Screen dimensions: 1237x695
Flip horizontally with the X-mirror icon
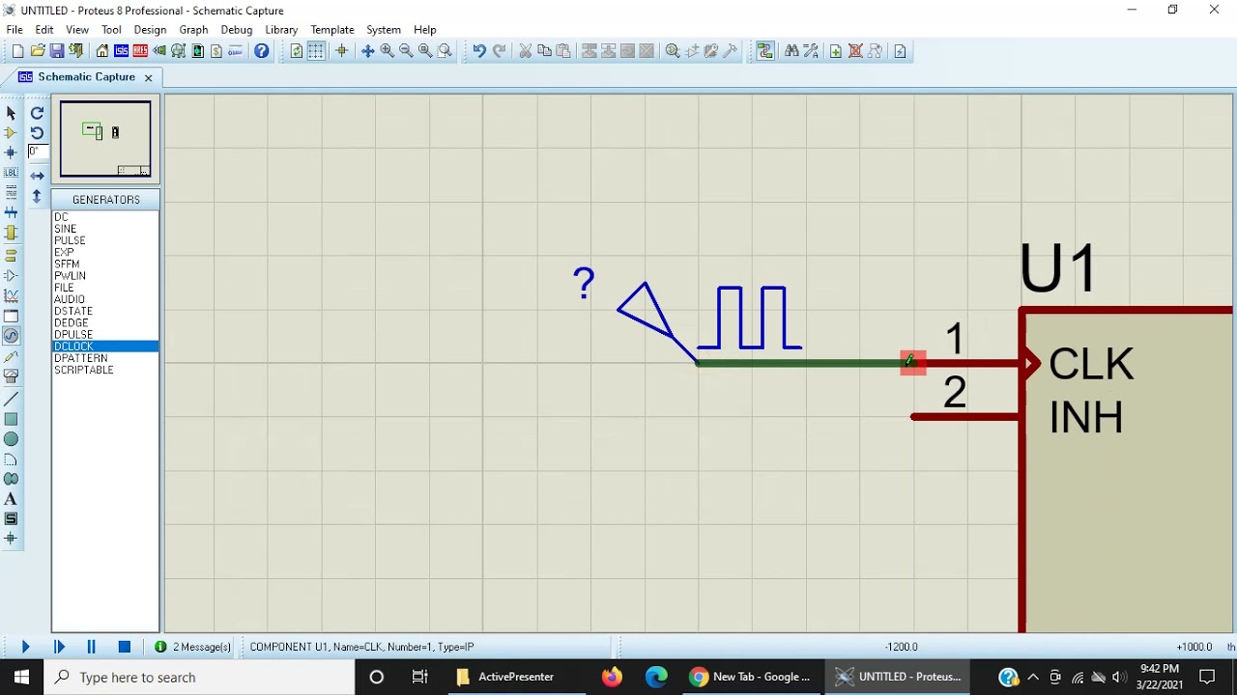pos(37,176)
